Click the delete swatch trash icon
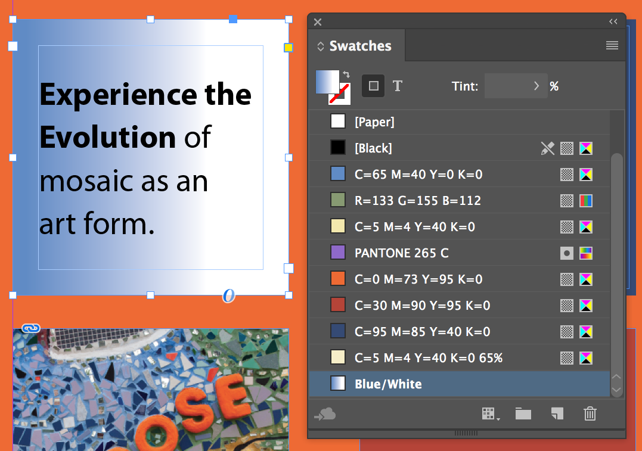 [590, 413]
